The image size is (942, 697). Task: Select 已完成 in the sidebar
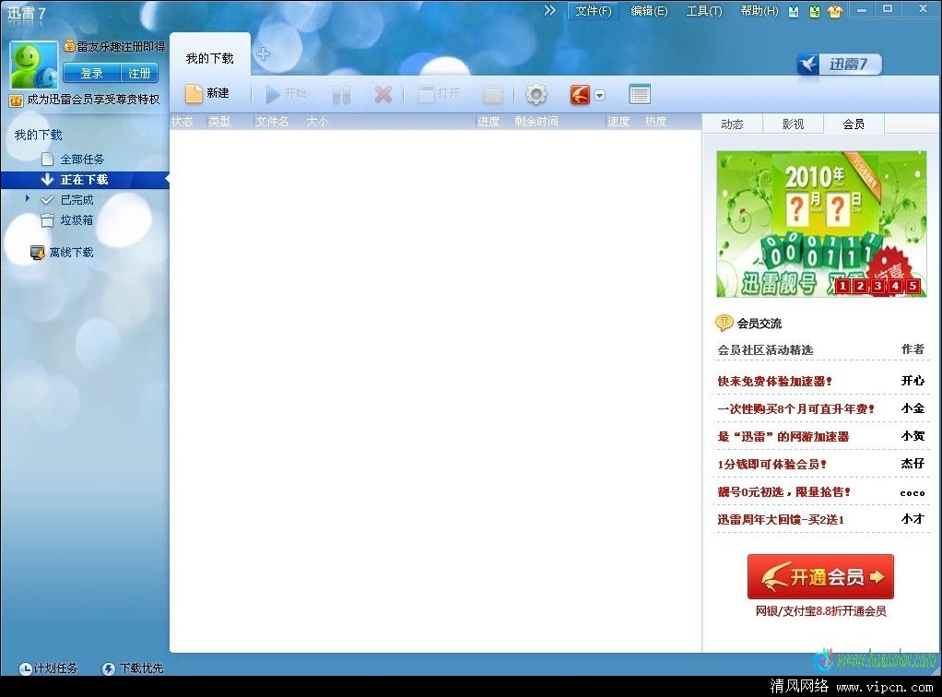77,199
